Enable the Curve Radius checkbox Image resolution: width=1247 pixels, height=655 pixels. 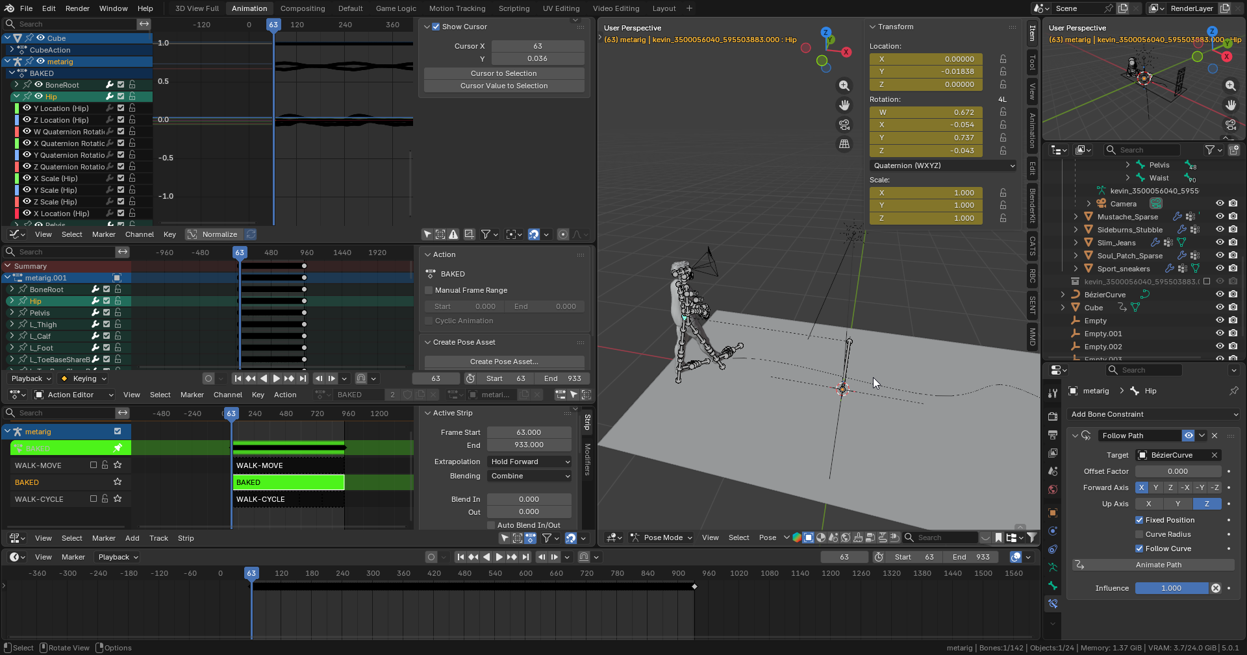point(1139,534)
